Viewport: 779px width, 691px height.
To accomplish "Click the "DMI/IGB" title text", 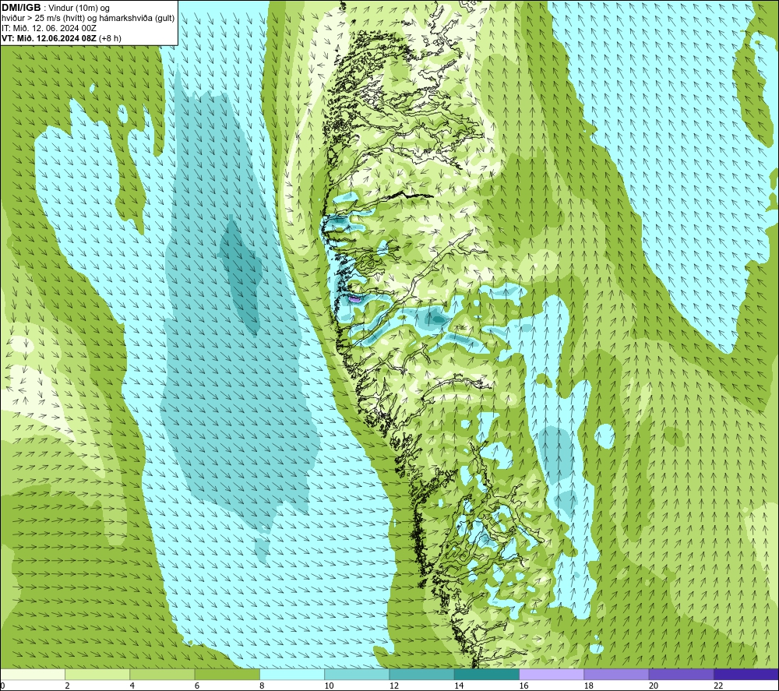I will [x=21, y=8].
